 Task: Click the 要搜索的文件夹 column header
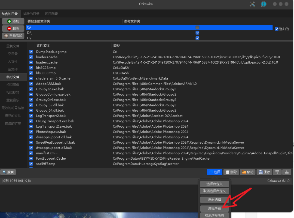39,21
